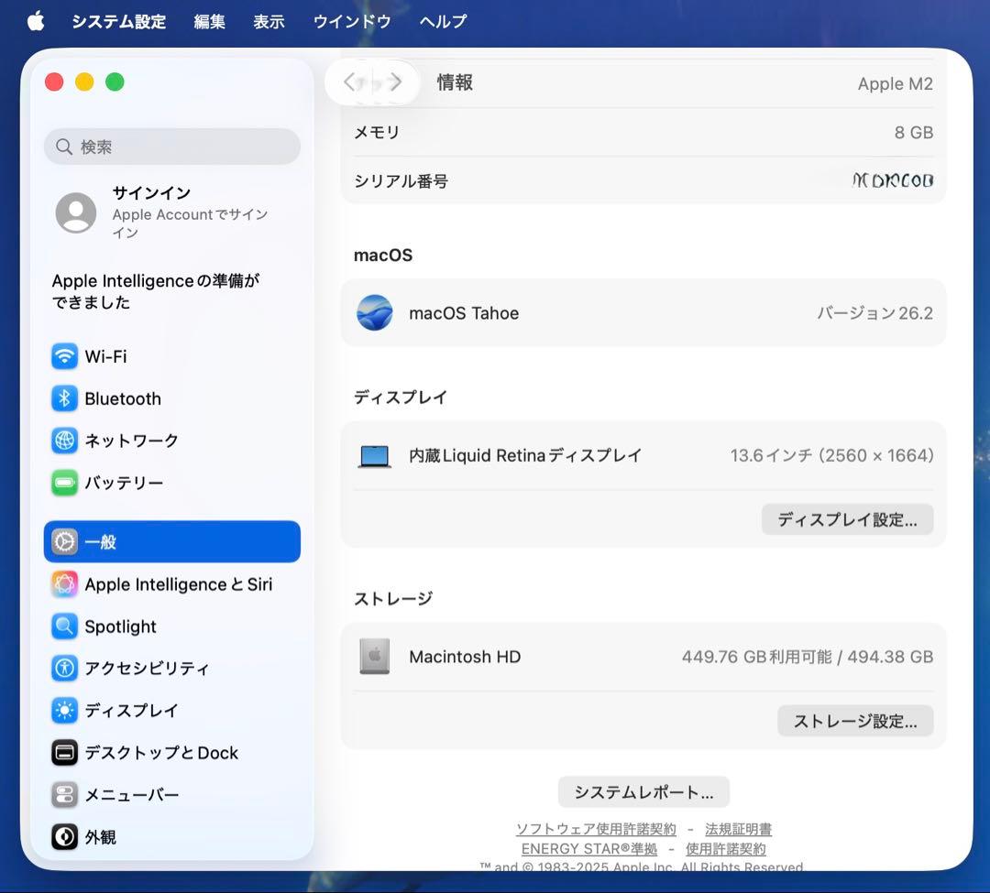Click 13.6インチ (2560 × 1664) text

pos(832,455)
